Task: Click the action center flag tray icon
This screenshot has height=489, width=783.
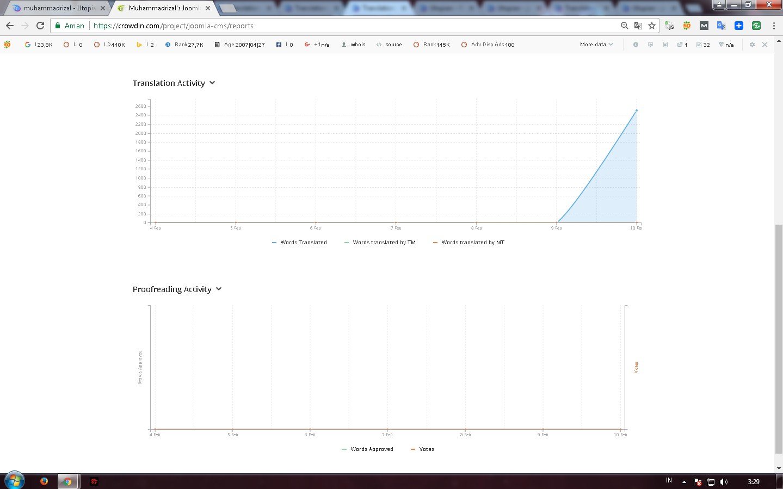Action: click(698, 482)
